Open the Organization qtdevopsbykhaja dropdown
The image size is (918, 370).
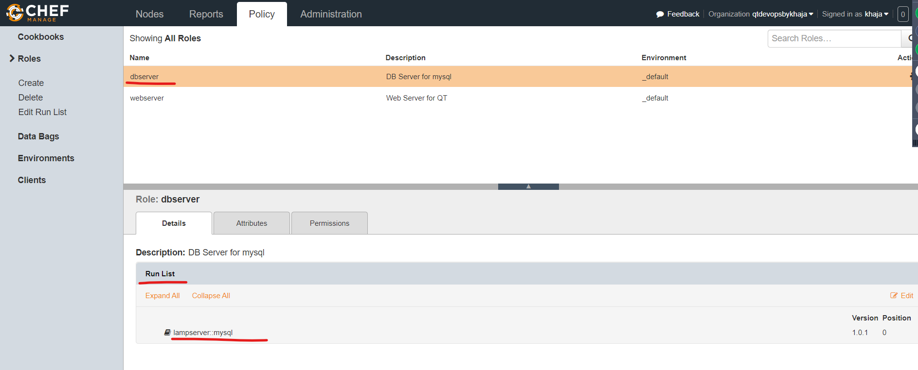tap(761, 14)
